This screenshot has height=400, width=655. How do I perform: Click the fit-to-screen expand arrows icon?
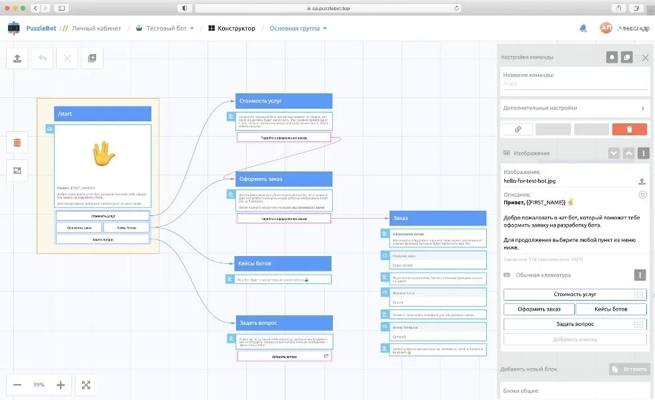tap(86, 385)
